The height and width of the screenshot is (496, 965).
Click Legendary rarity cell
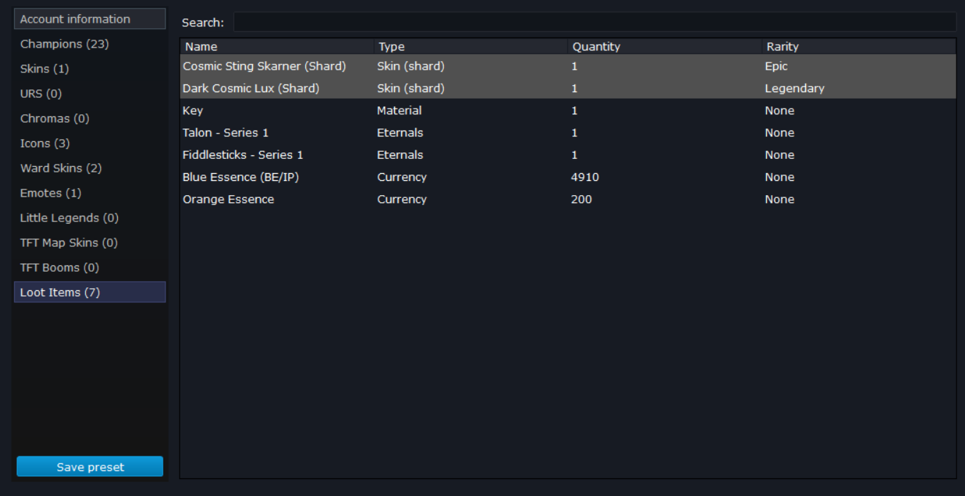pyautogui.click(x=795, y=89)
